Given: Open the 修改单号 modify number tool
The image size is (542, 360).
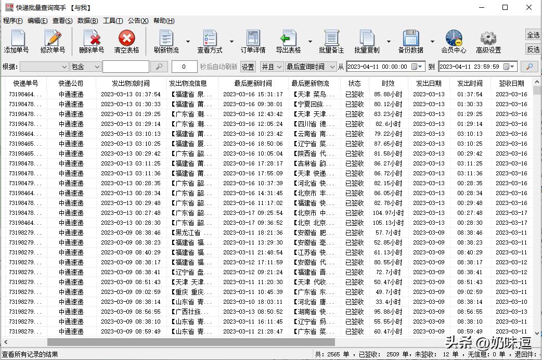Looking at the screenshot, I should pyautogui.click(x=52, y=41).
